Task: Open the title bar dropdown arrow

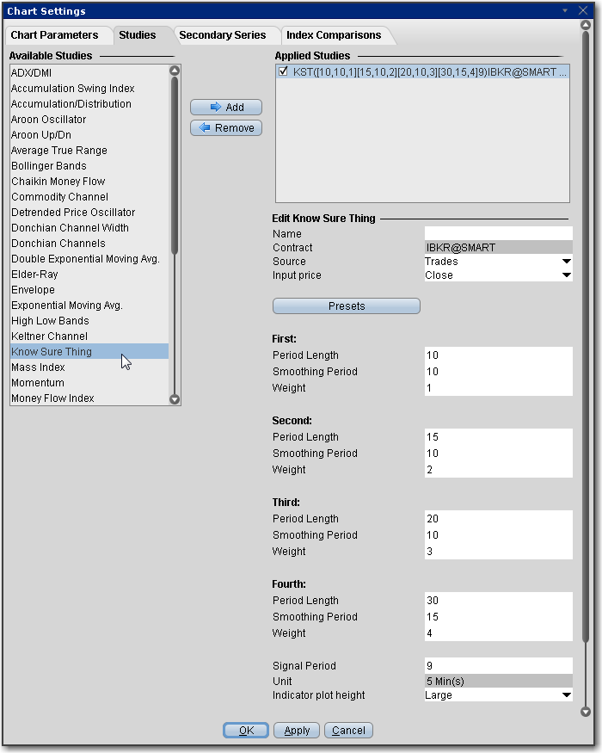Action: [x=565, y=10]
